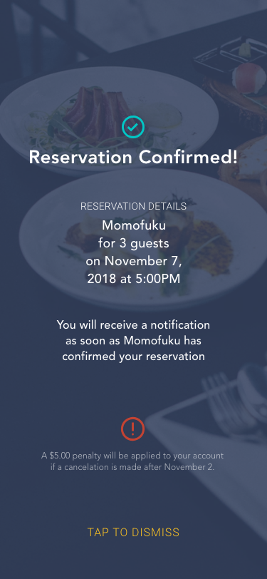The width and height of the screenshot is (267, 579).
Task: Click the teal confirmation checkmark icon
Action: [132, 127]
